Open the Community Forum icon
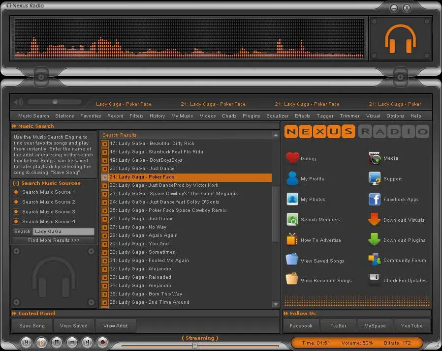The width and height of the screenshot is (442, 351). coord(375,260)
